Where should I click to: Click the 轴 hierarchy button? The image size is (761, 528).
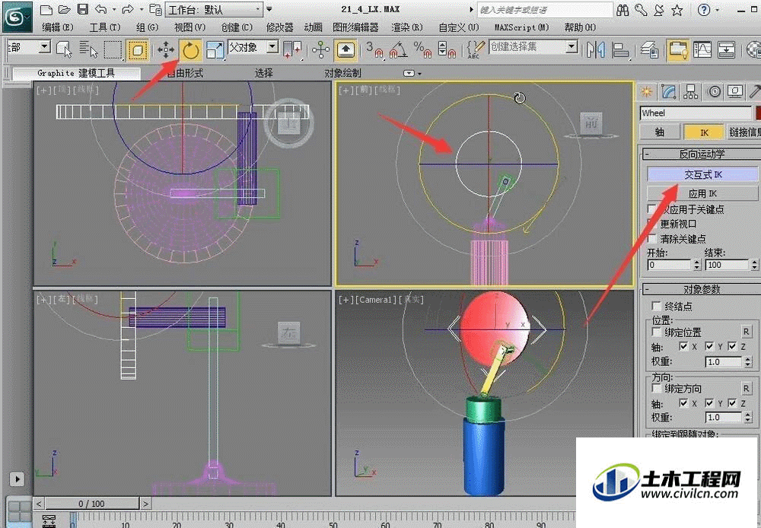659,132
